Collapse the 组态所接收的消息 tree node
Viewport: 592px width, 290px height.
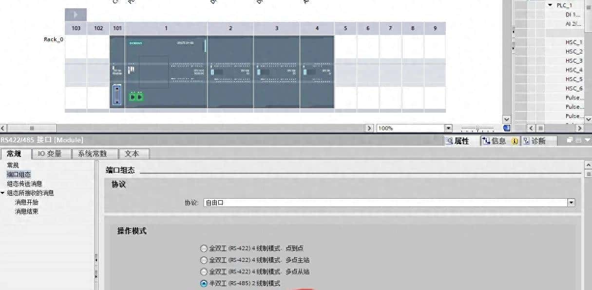tap(2, 193)
